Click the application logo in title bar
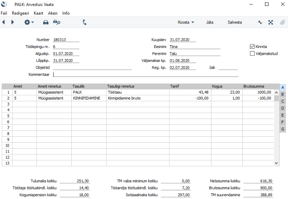 point(4,4)
